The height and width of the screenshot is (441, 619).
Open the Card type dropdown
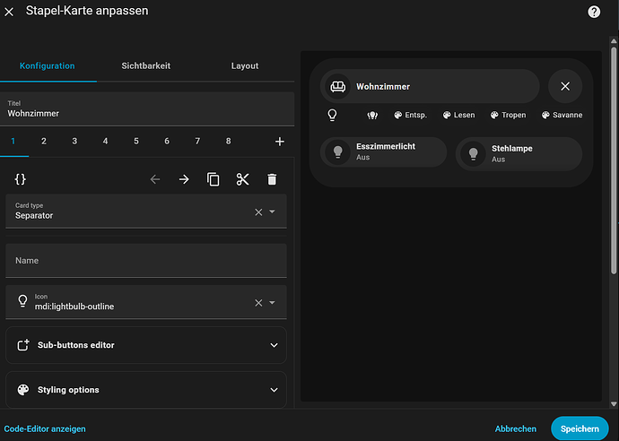click(272, 212)
